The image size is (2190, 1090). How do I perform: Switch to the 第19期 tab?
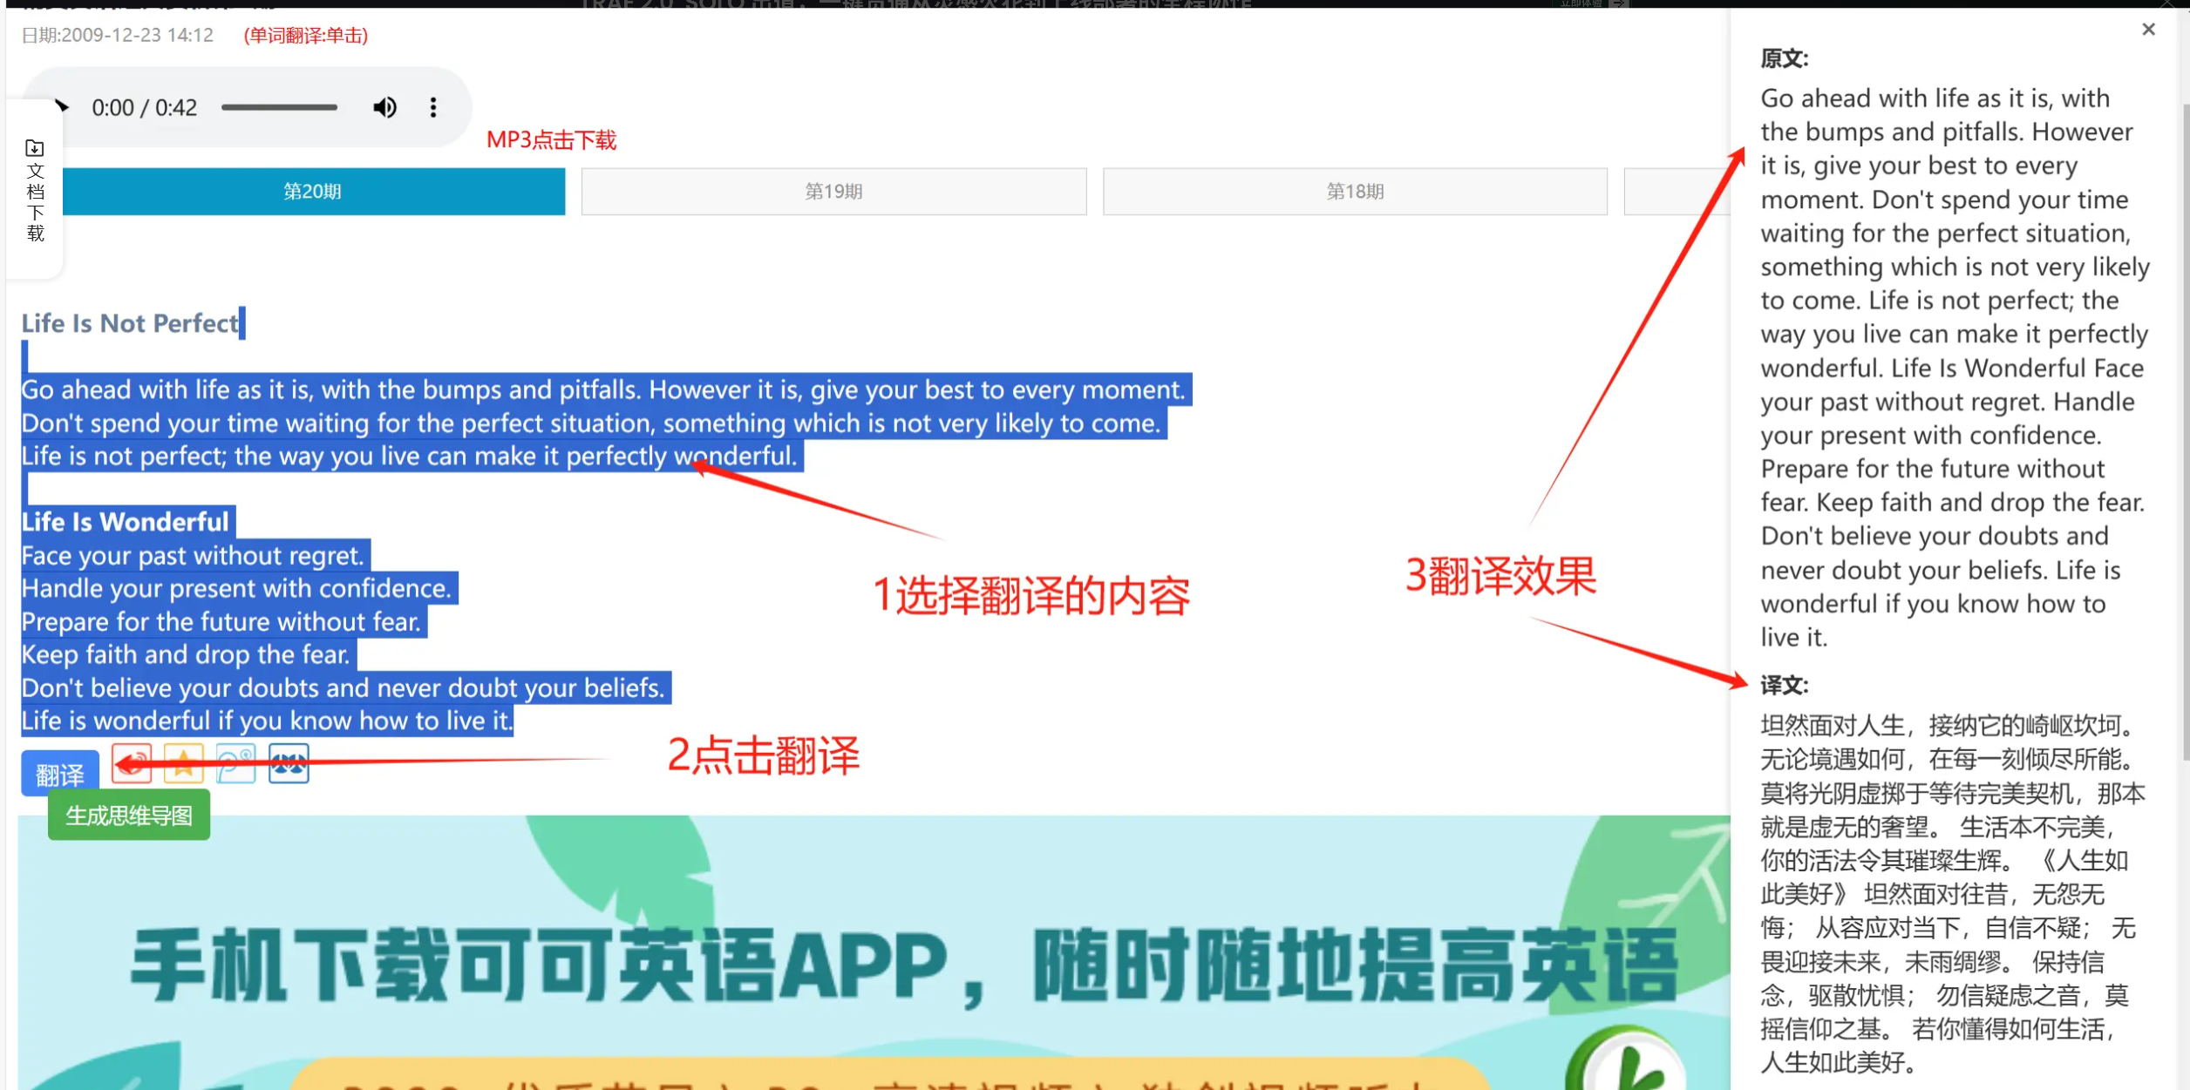pyautogui.click(x=833, y=192)
